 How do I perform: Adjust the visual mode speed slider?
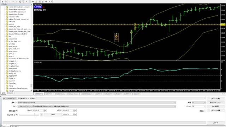(x=35, y=115)
